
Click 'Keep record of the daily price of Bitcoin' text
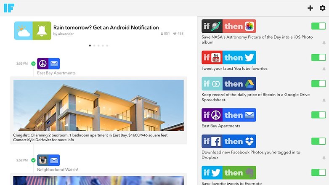click(255, 97)
